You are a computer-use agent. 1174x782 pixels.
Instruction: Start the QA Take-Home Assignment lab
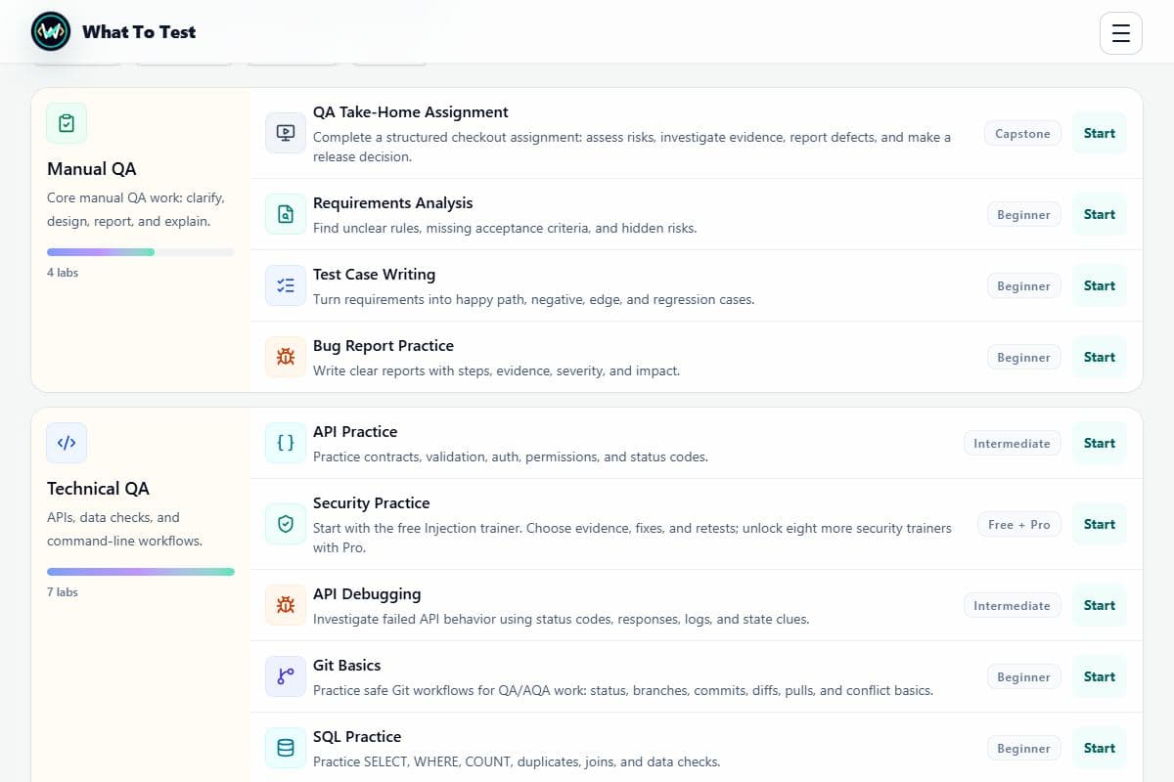click(1100, 133)
